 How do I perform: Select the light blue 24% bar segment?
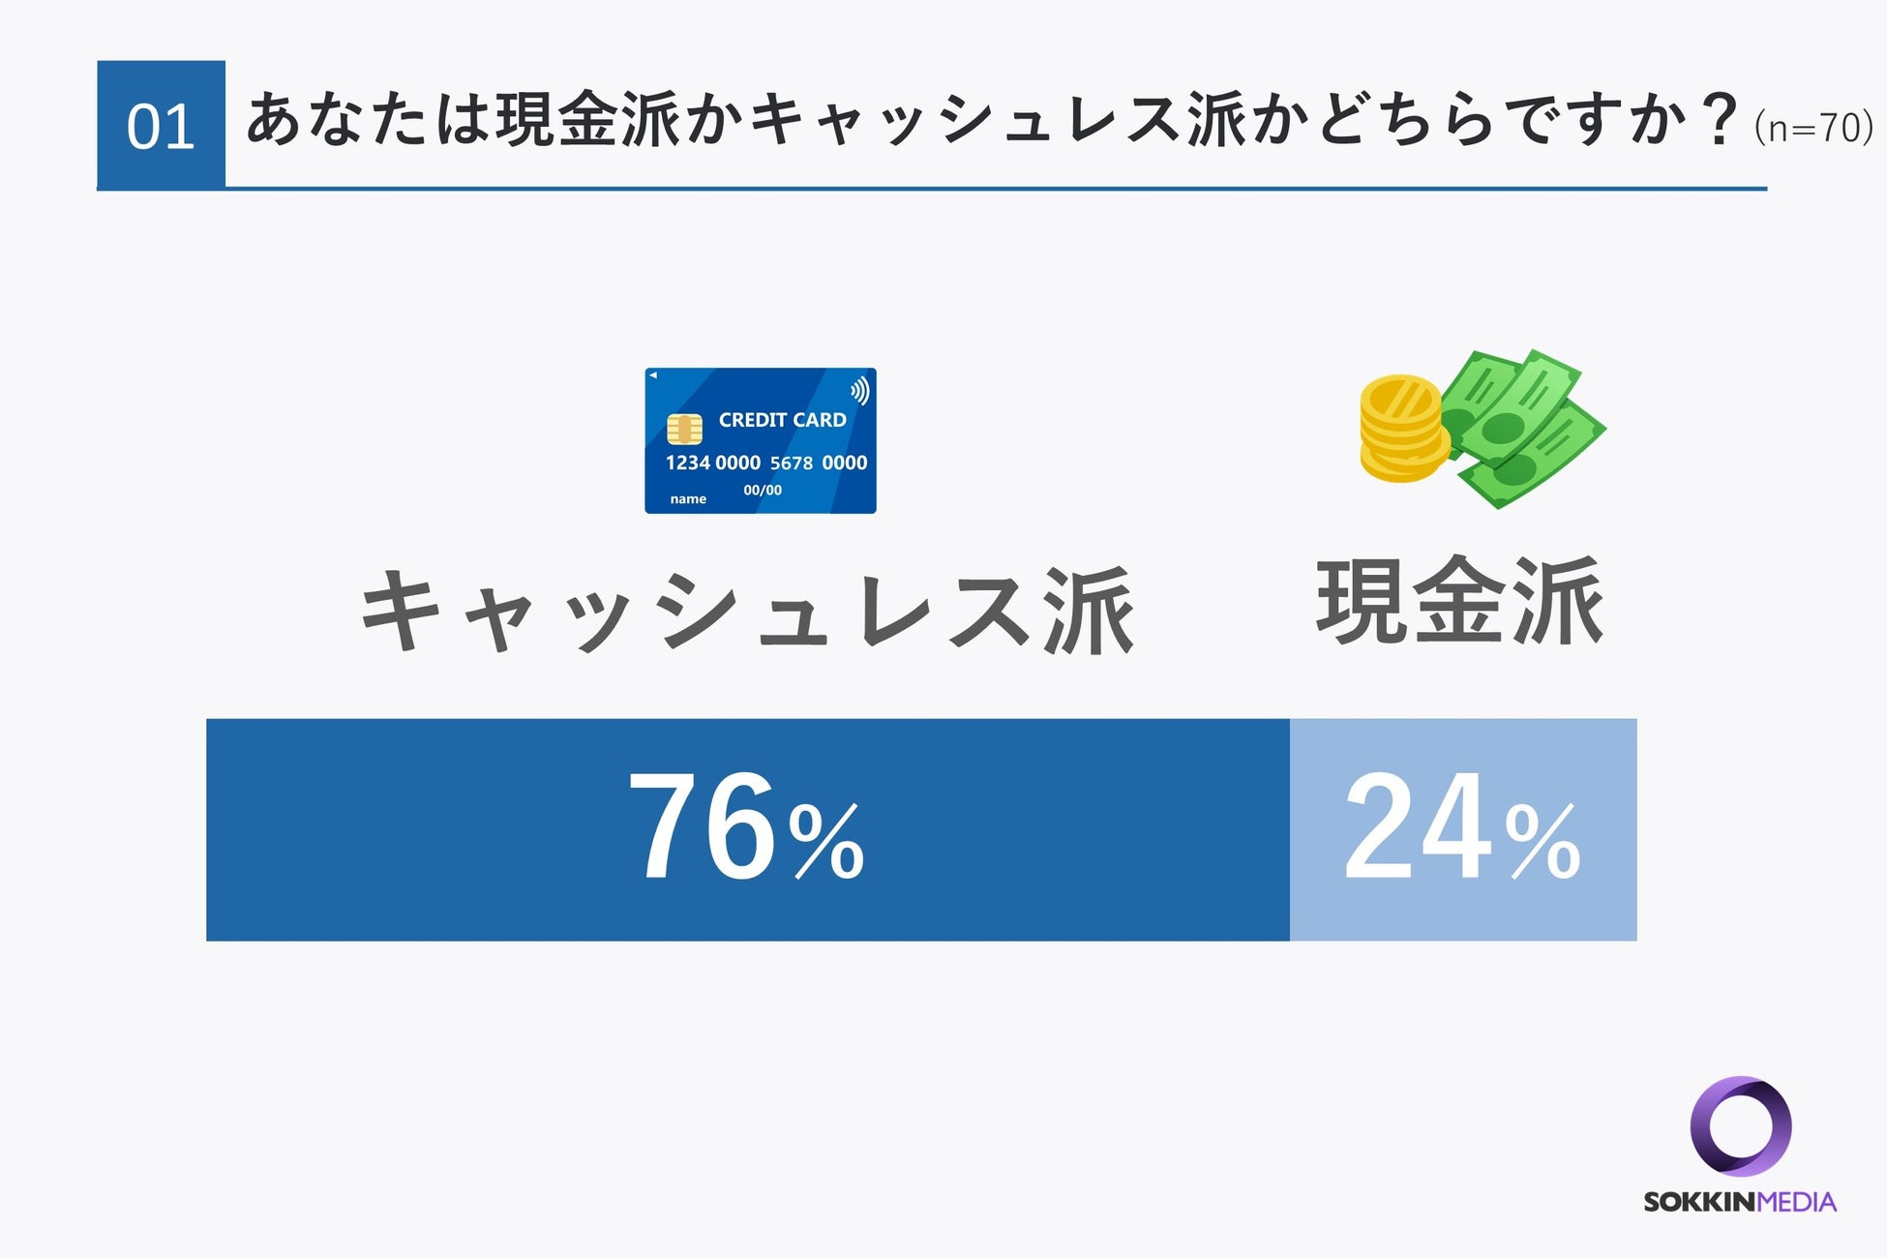1463,829
